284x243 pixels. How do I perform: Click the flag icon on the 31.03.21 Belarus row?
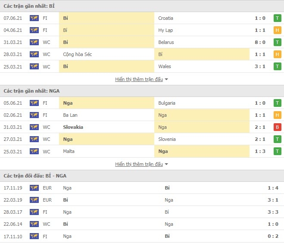click(x=34, y=42)
